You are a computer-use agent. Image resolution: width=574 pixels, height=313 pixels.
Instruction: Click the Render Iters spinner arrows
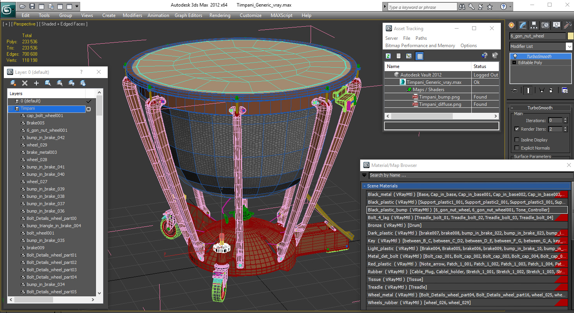(565, 129)
